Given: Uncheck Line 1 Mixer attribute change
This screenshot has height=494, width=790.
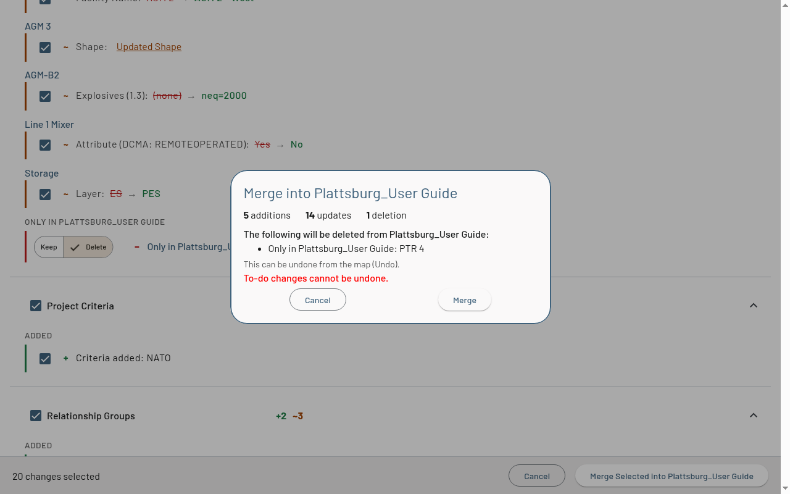Looking at the screenshot, I should click(x=45, y=144).
